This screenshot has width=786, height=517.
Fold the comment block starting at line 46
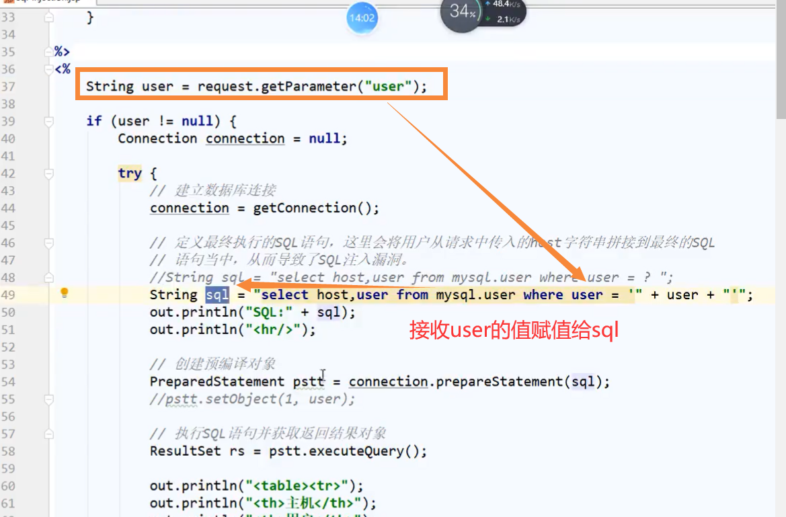click(x=48, y=243)
